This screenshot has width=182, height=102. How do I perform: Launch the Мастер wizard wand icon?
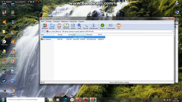[86, 26]
